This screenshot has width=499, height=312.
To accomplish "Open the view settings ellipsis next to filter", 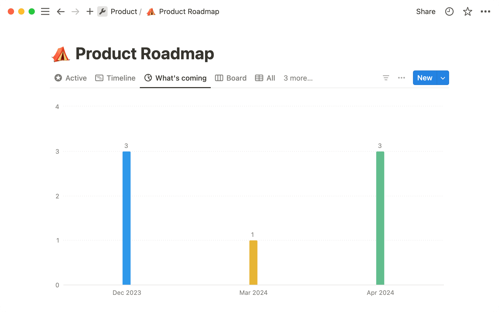I will click(401, 78).
